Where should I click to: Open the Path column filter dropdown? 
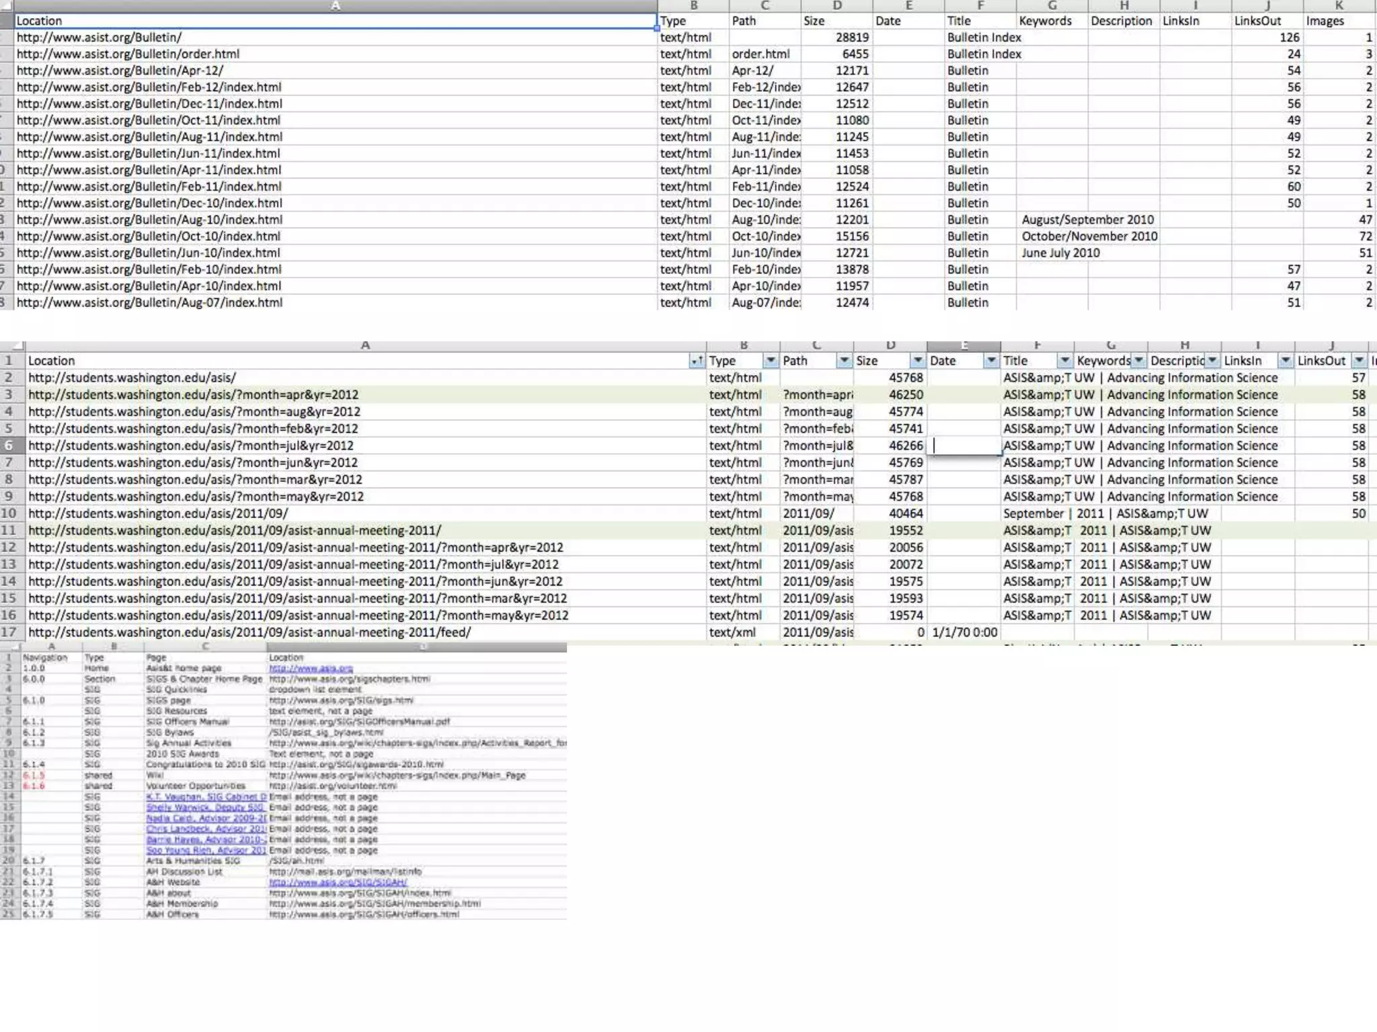click(844, 361)
